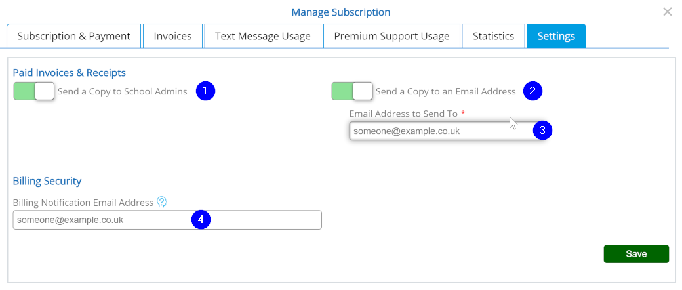682x290 pixels.
Task: Save the subscription settings
Action: (x=636, y=254)
